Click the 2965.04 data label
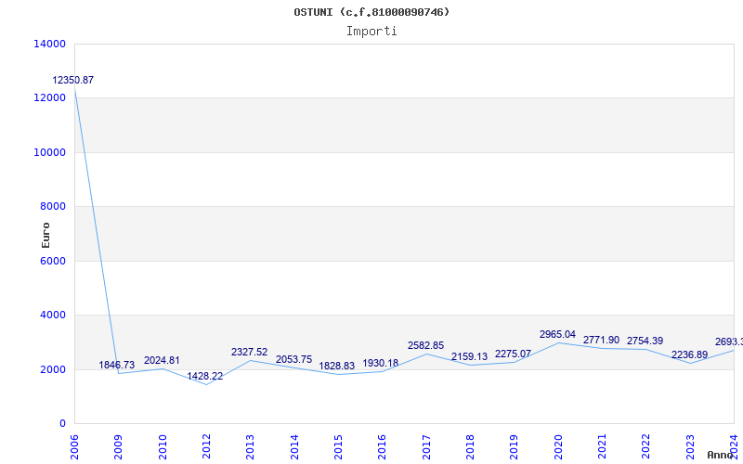 [x=558, y=334]
